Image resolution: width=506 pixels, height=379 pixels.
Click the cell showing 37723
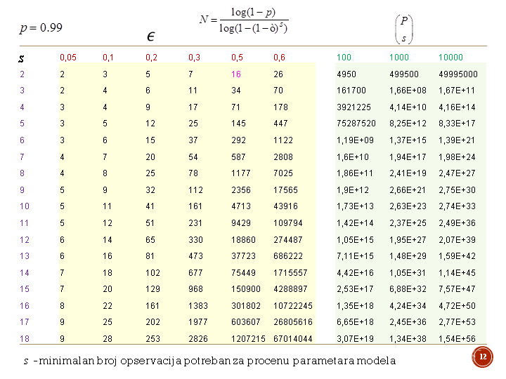243,256
